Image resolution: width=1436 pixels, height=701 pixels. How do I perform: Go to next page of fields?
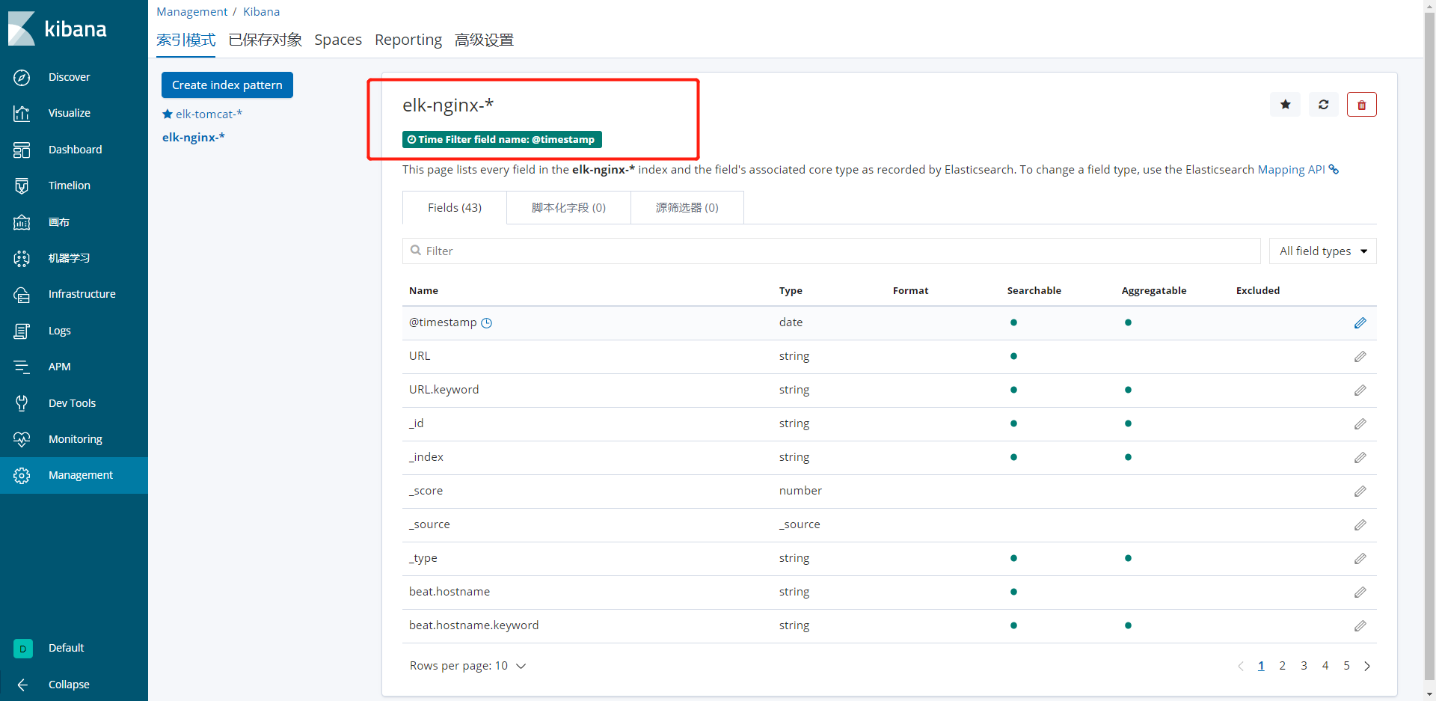[x=1367, y=666]
